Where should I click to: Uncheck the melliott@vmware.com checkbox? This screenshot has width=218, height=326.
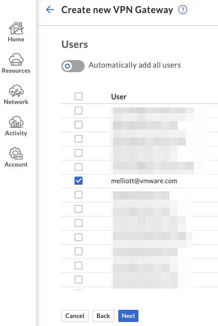[x=79, y=181]
